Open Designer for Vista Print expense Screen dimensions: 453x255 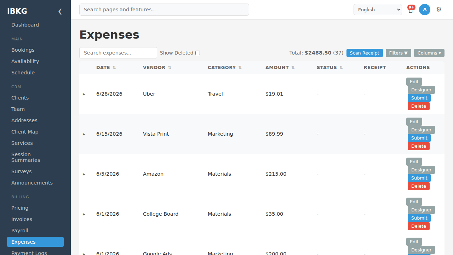(x=421, y=130)
